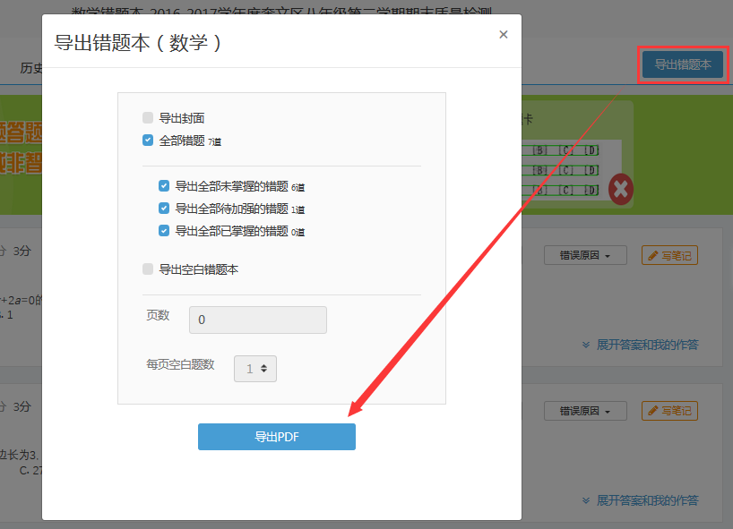Click the 导出PDF button
The image size is (733, 529).
point(277,437)
